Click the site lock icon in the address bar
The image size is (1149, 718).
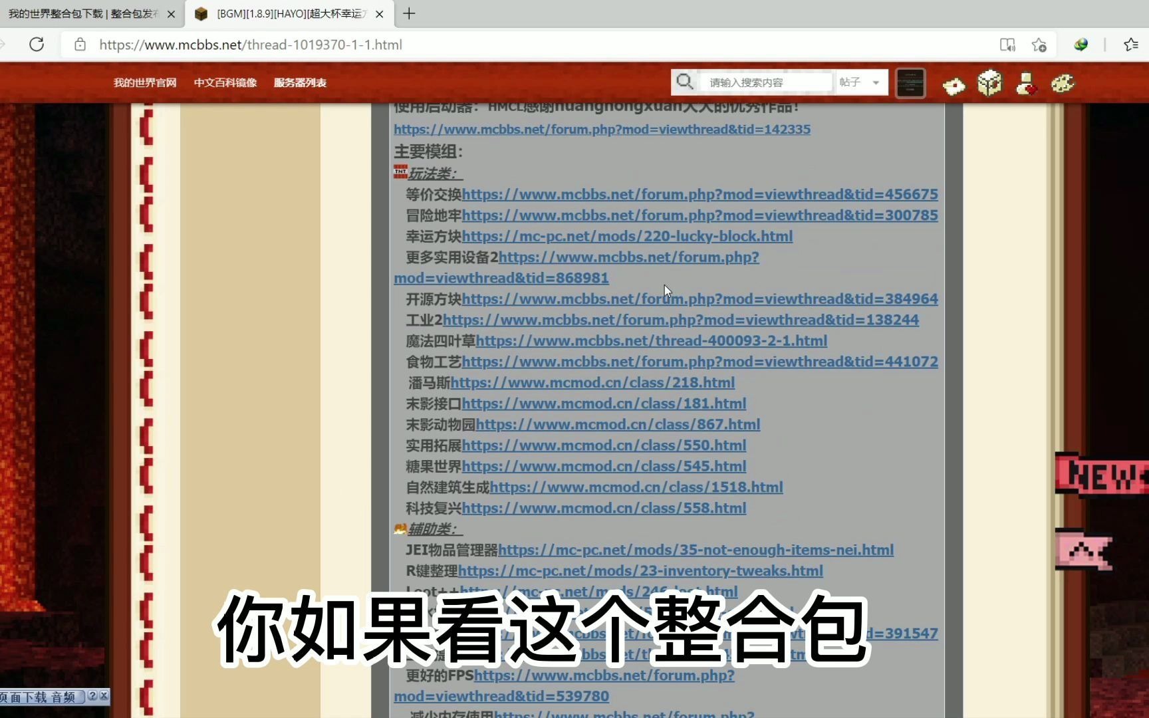click(x=80, y=45)
